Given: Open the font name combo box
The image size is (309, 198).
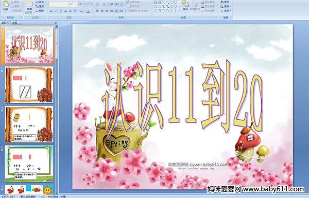Looking at the screenshot, I should (x=59, y=4).
